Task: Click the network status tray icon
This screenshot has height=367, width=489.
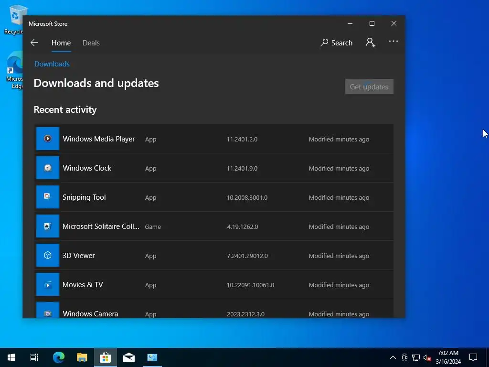Action: tap(416, 357)
